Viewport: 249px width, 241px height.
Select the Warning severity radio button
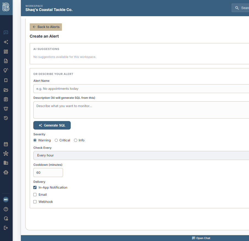click(35, 140)
